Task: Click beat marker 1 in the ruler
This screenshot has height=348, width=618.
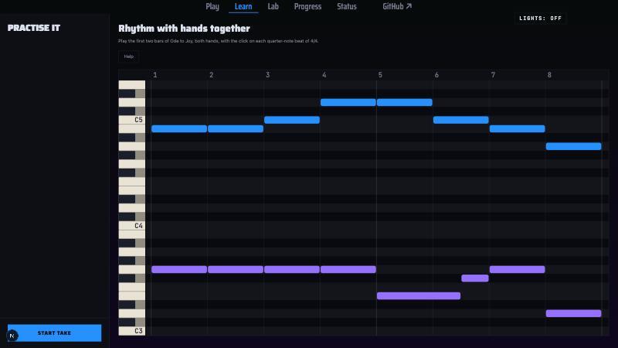Action: (155, 74)
